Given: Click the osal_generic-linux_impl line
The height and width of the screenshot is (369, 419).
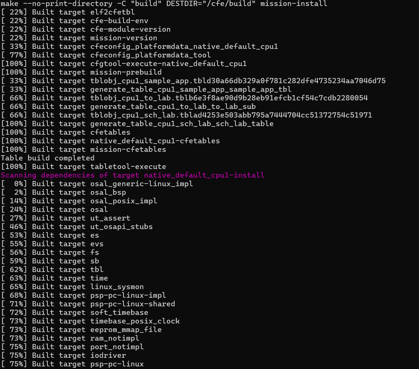Looking at the screenshot, I should click(x=97, y=184).
